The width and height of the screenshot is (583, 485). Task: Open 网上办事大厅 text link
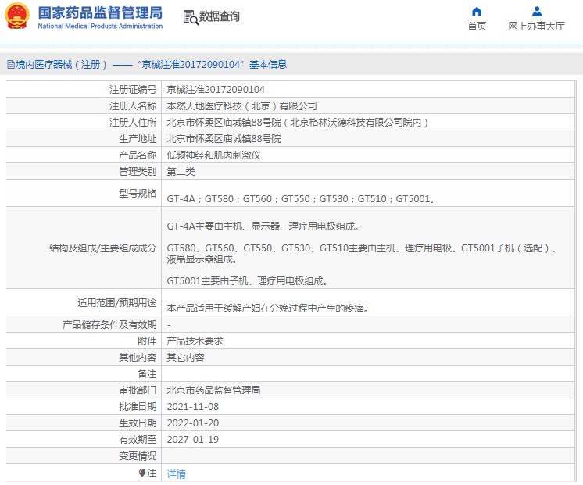click(537, 26)
